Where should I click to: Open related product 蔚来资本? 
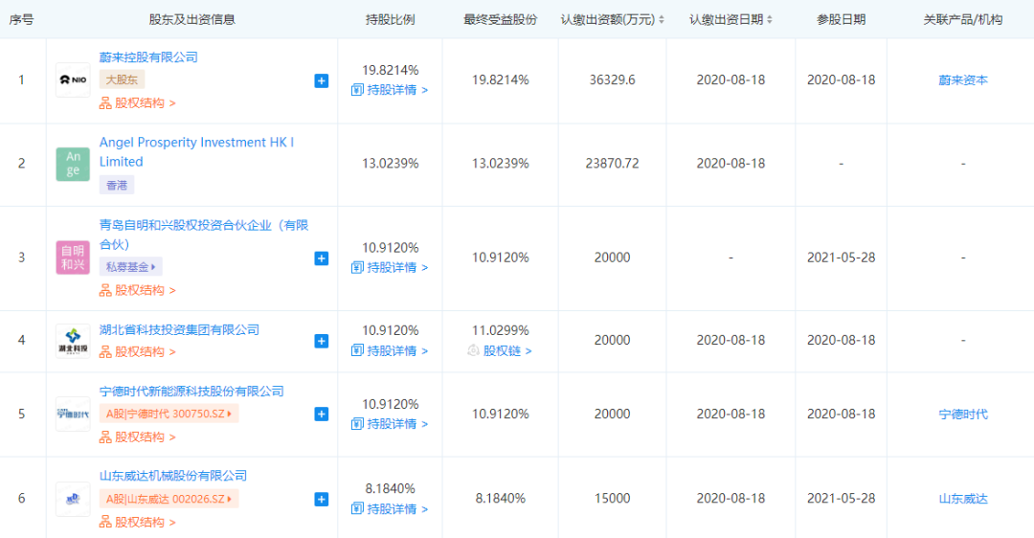[962, 80]
